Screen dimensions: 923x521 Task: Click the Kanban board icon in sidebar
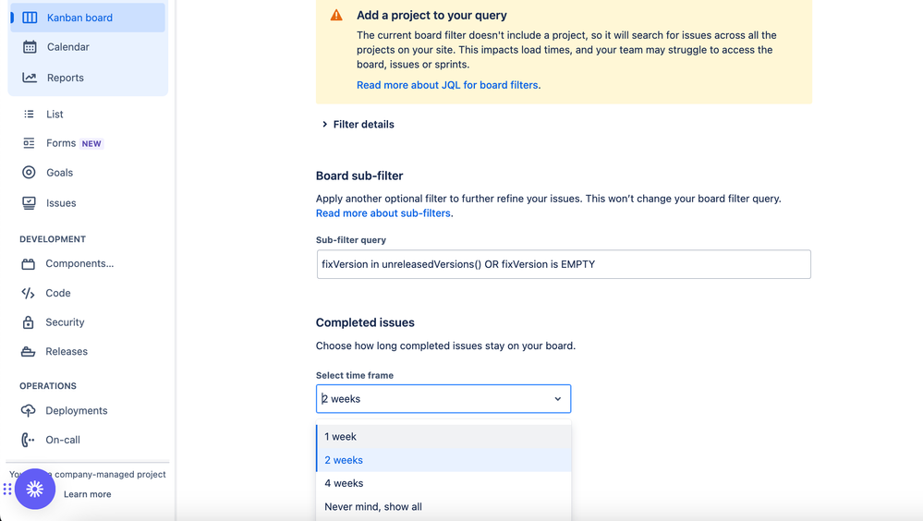point(30,18)
